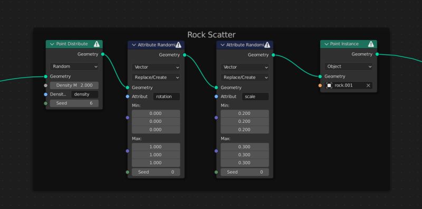The width and height of the screenshot is (422, 209).
Task: Click rotation node Max vector socket
Action: point(128,151)
